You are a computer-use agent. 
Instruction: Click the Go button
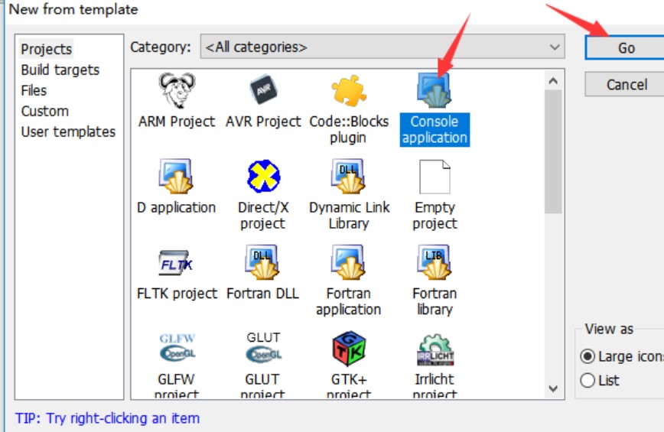(626, 47)
